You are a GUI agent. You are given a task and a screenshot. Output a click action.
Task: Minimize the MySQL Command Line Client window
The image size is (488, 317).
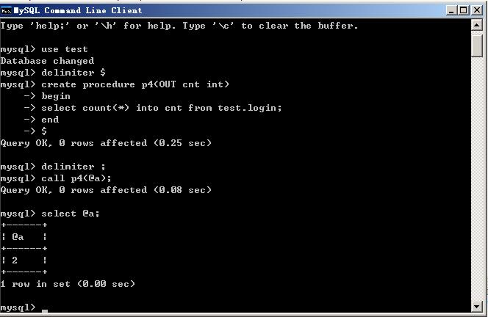[x=451, y=10]
